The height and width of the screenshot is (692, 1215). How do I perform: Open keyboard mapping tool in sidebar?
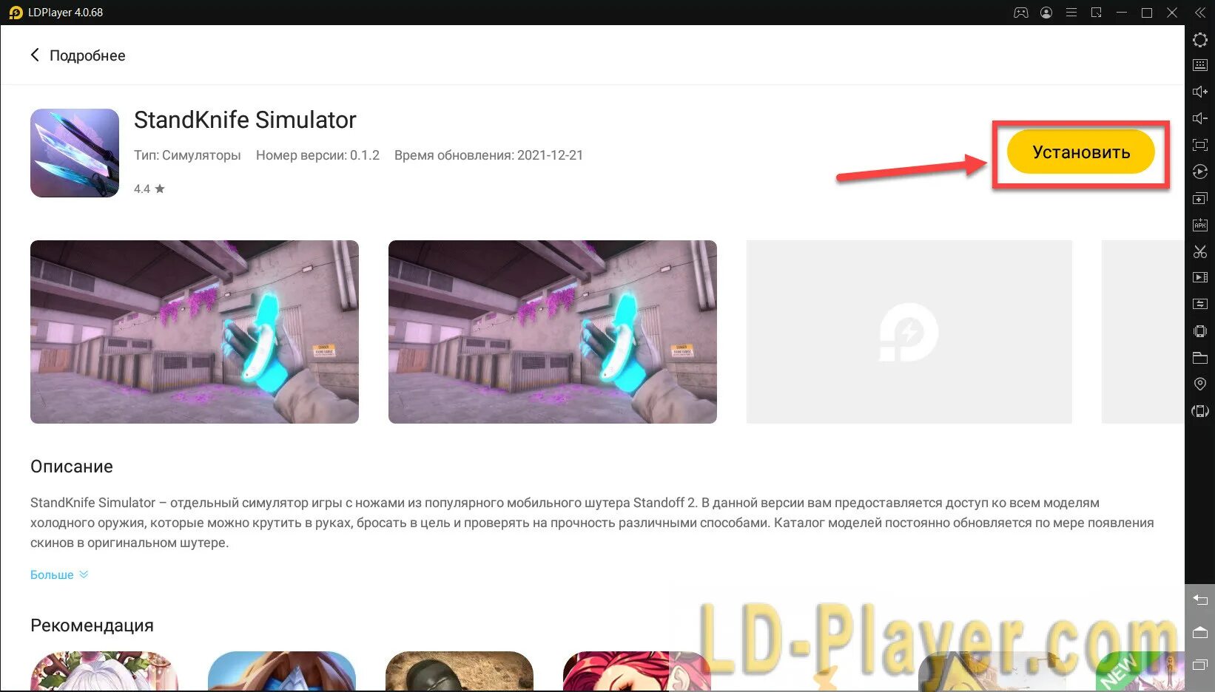(x=1200, y=65)
